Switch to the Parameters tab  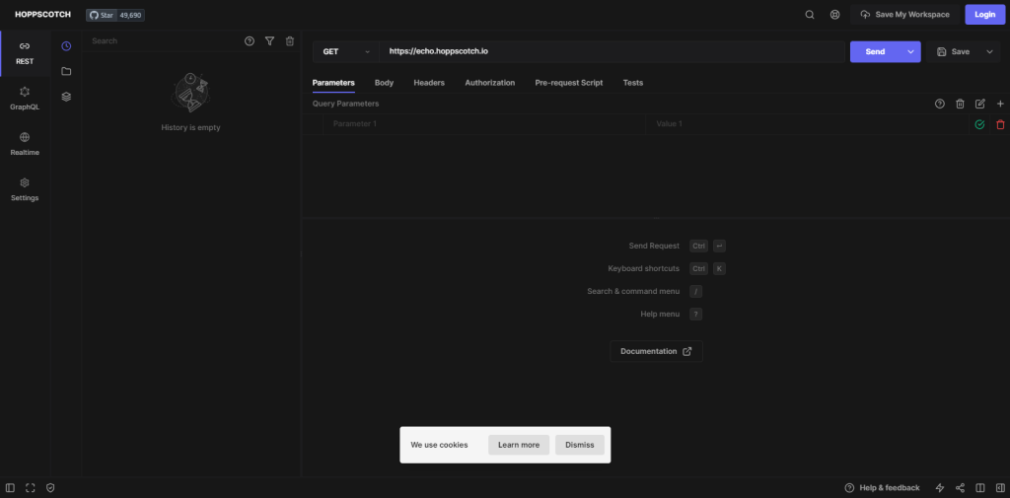point(333,83)
